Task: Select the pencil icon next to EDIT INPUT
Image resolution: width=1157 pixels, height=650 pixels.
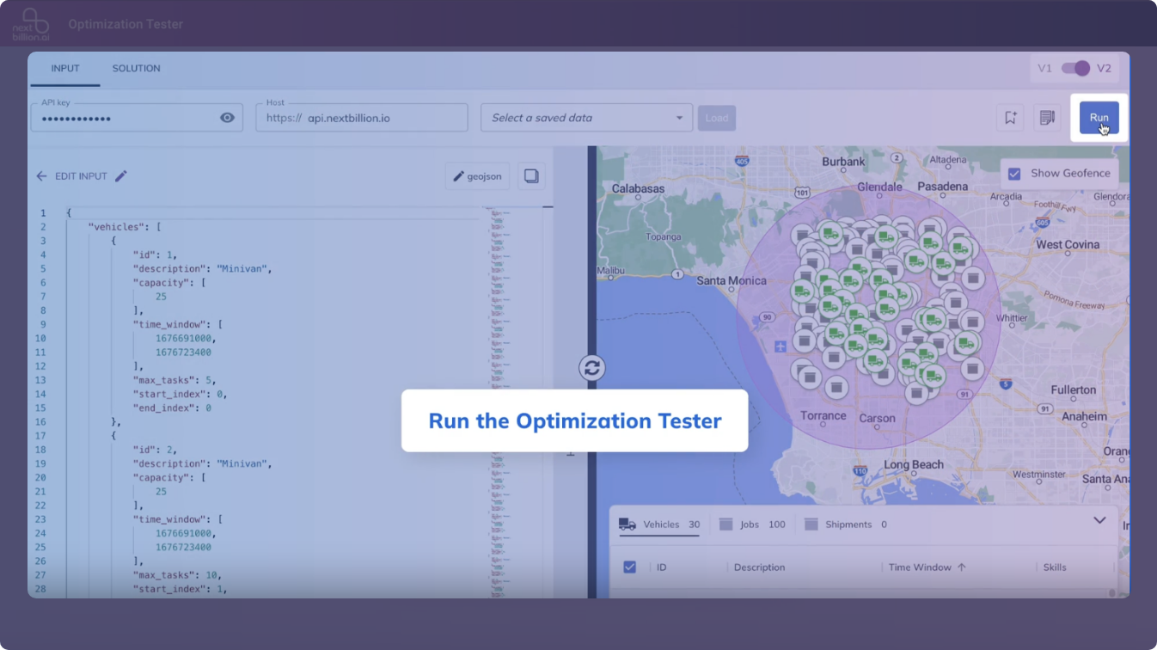Action: point(120,175)
